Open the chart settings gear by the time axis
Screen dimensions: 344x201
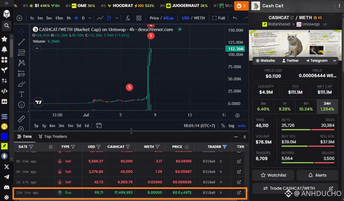point(237,115)
